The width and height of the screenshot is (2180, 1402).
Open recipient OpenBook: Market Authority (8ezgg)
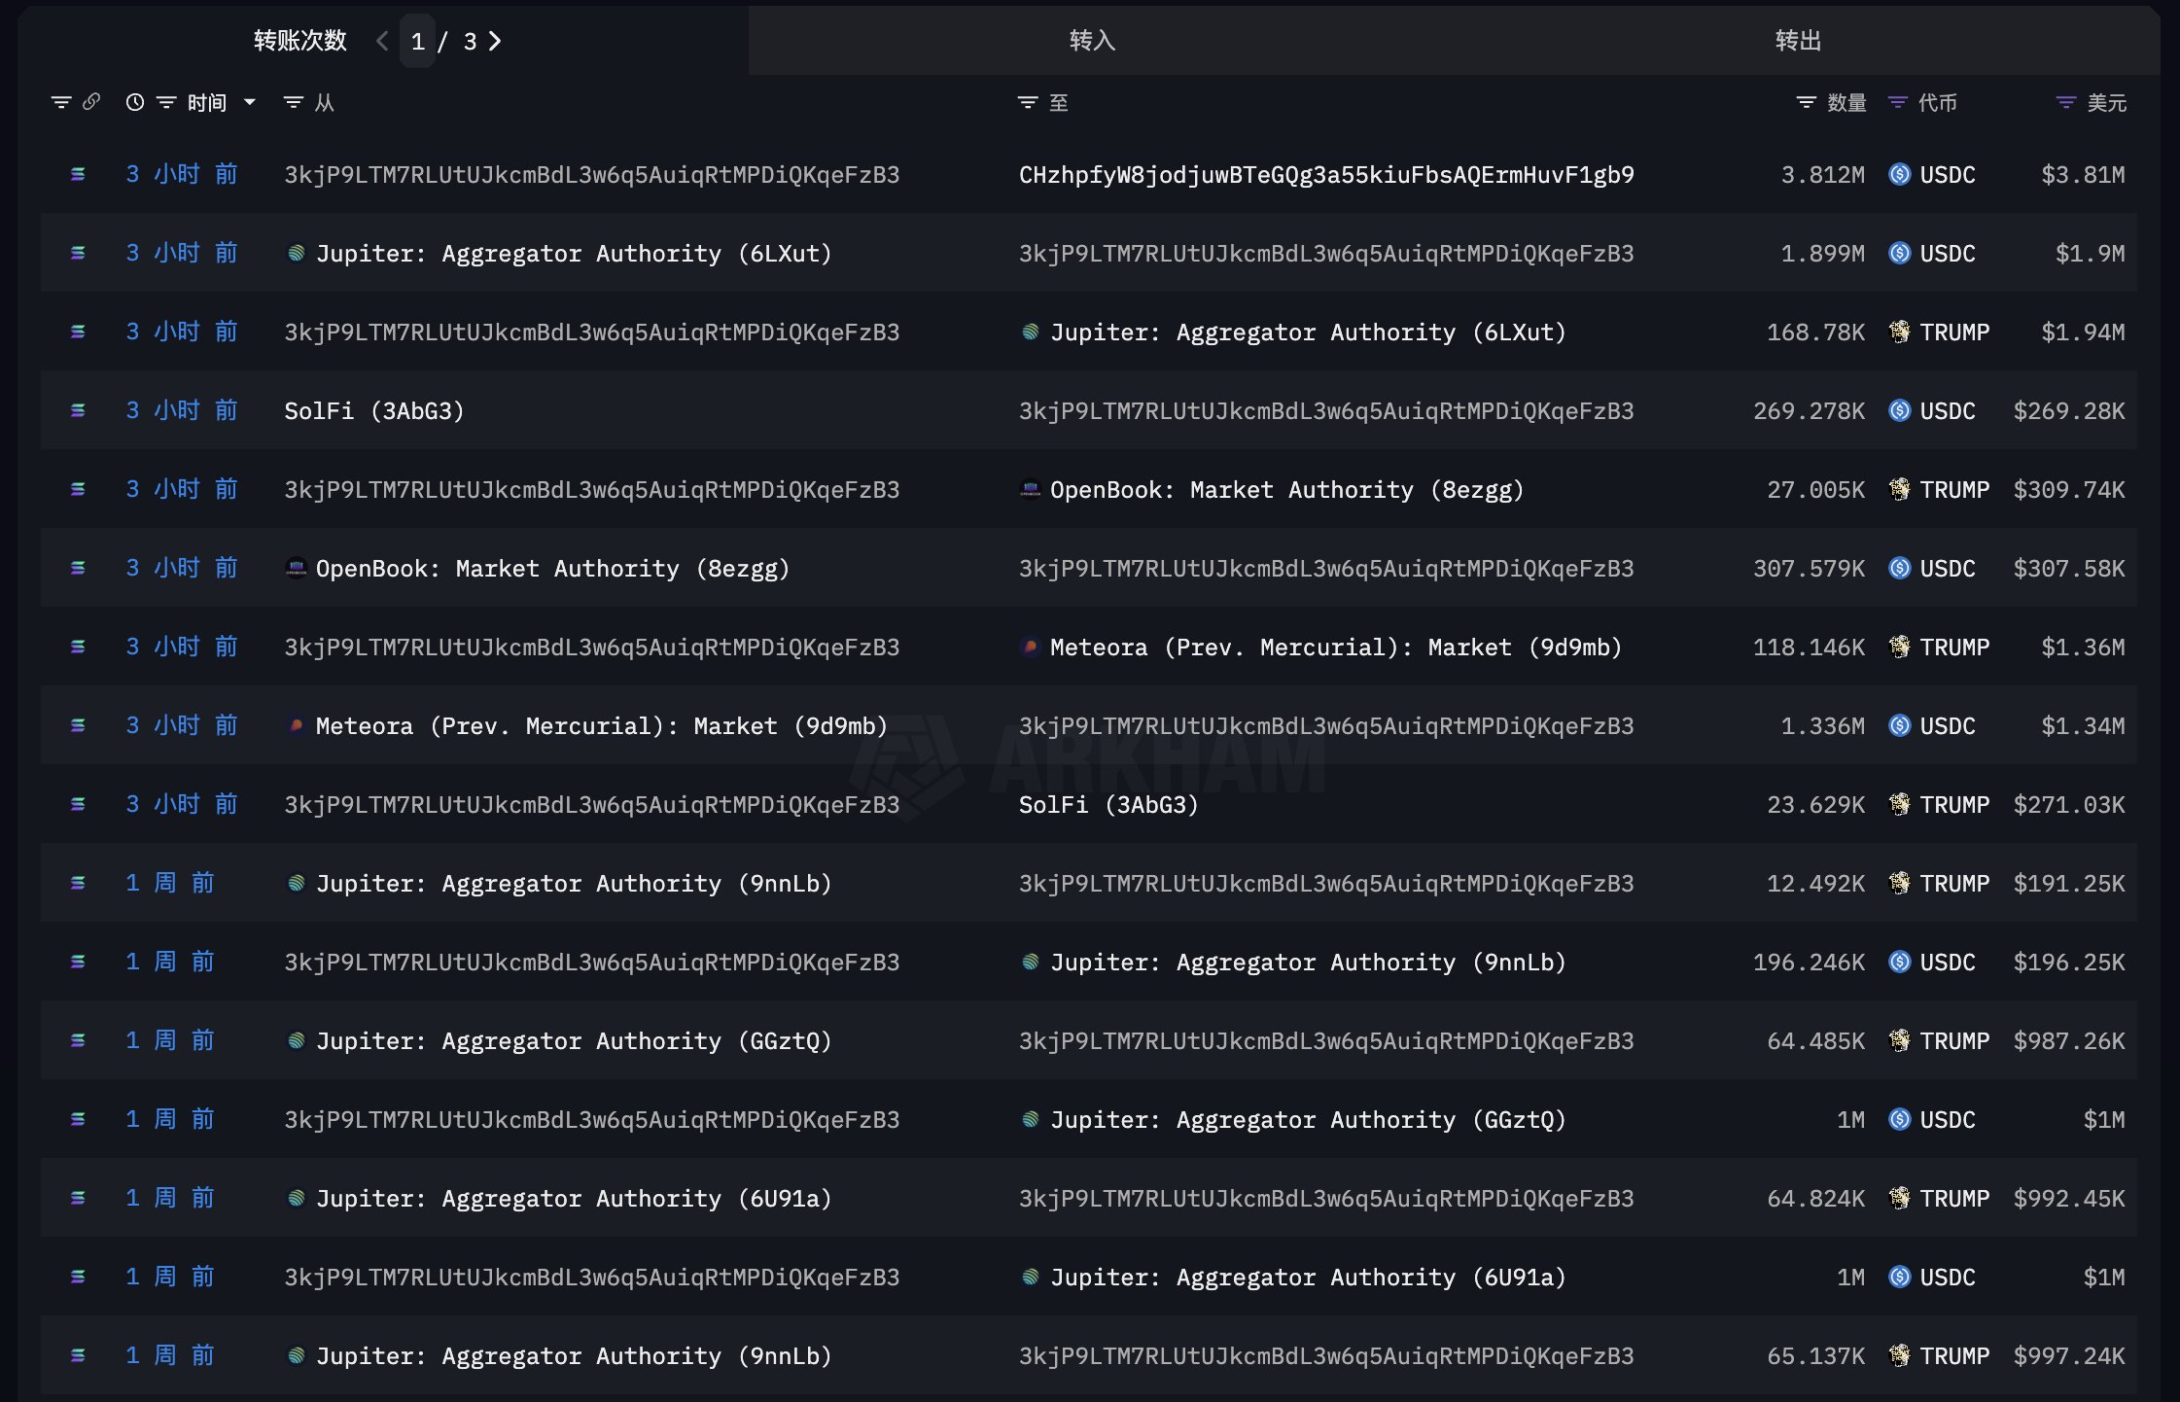[1287, 489]
